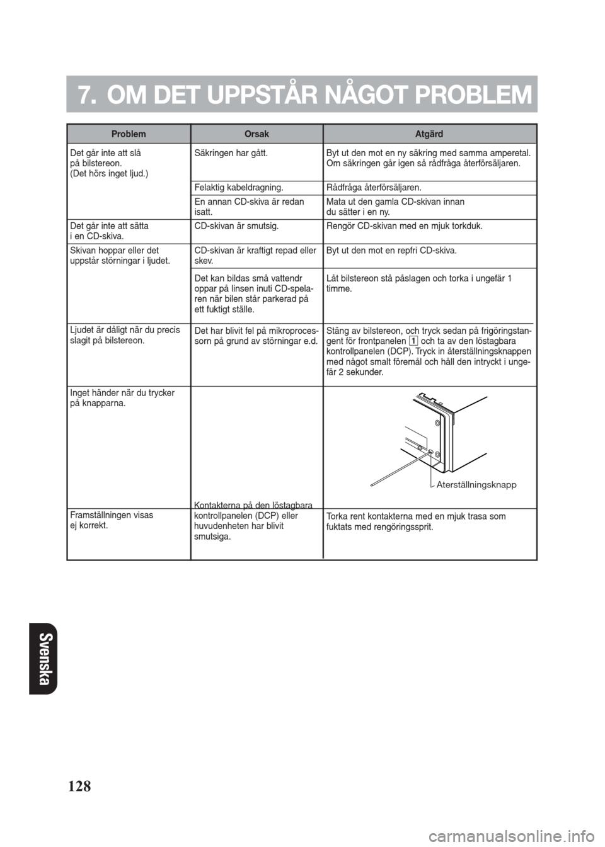Select the 'Ljudet är dåligt' problem cell
Screen dimensions: 605x847
point(129,354)
